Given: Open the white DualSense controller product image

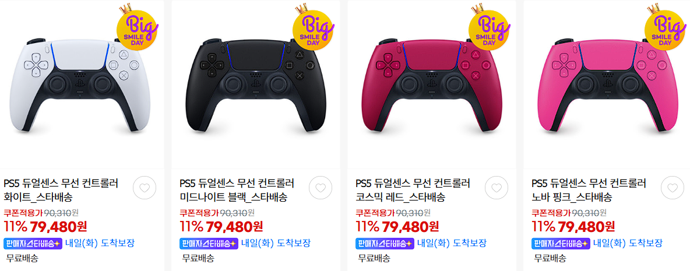Looking at the screenshot, I should tap(80, 86).
